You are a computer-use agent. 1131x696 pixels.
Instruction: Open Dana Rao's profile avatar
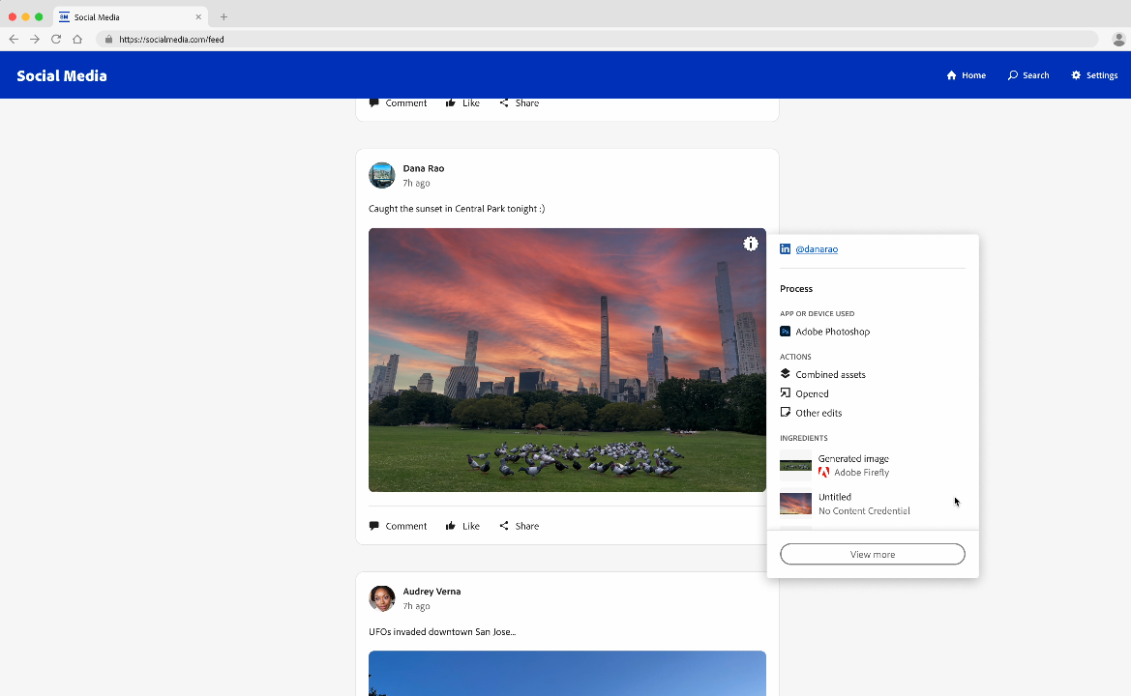pyautogui.click(x=381, y=175)
